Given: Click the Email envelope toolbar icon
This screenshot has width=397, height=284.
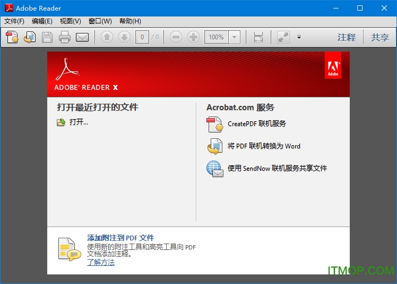Looking at the screenshot, I should tap(82, 37).
